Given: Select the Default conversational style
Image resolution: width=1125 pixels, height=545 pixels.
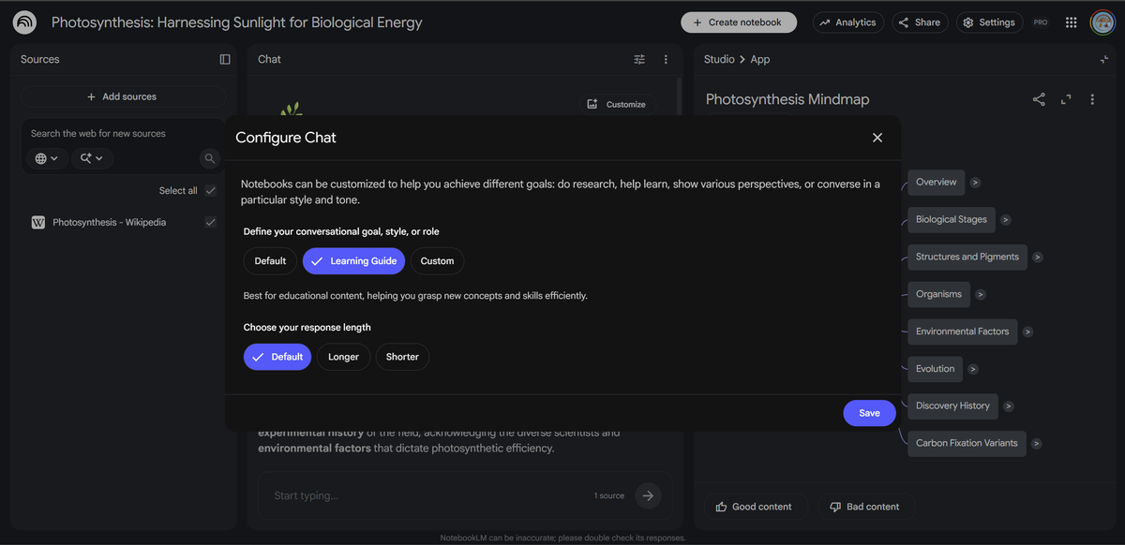Looking at the screenshot, I should pyautogui.click(x=270, y=261).
